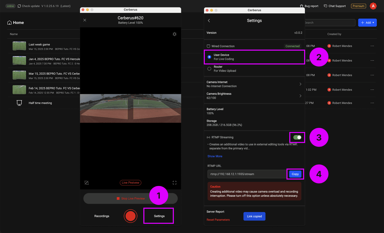The width and height of the screenshot is (384, 233).
Task: Select Router For Video Upload radio
Action: 209,69
